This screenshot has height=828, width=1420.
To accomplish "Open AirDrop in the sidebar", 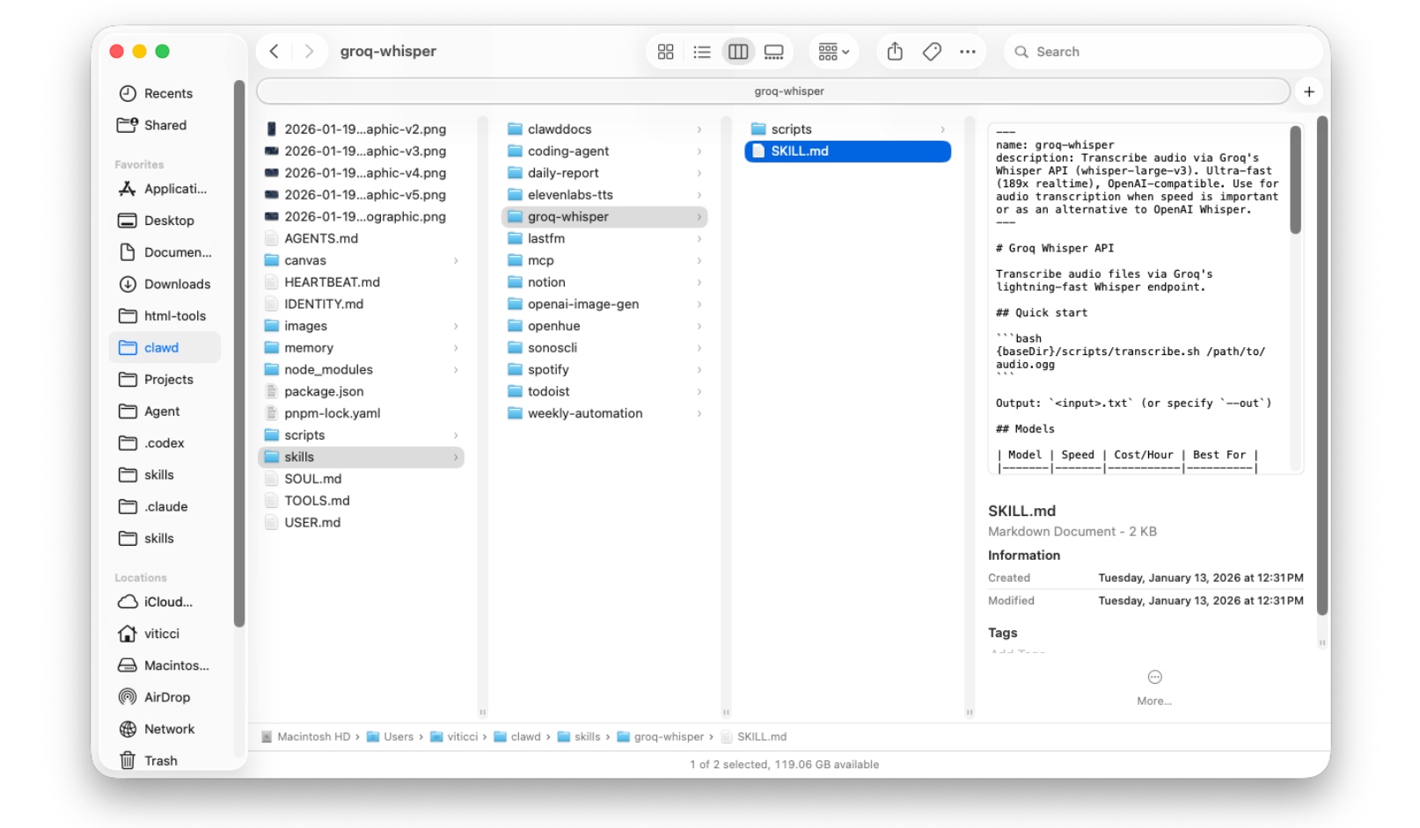I will tap(167, 697).
